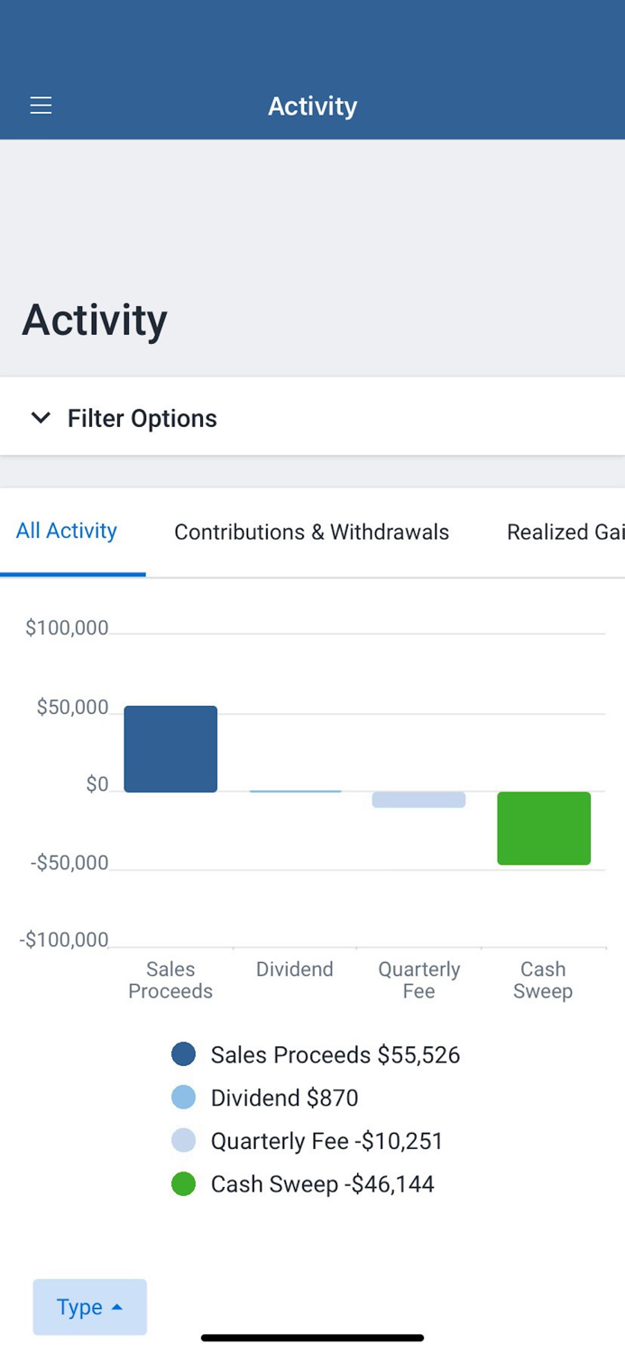Click the Dividend $870 legend label
Viewport: 625px width, 1354px height.
tap(284, 1099)
